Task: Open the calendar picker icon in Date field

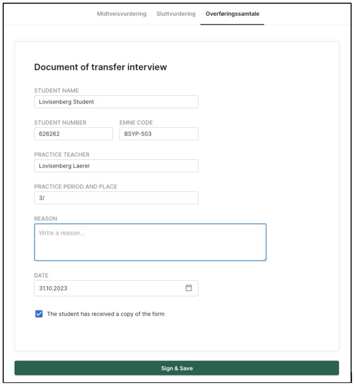Action: point(189,288)
